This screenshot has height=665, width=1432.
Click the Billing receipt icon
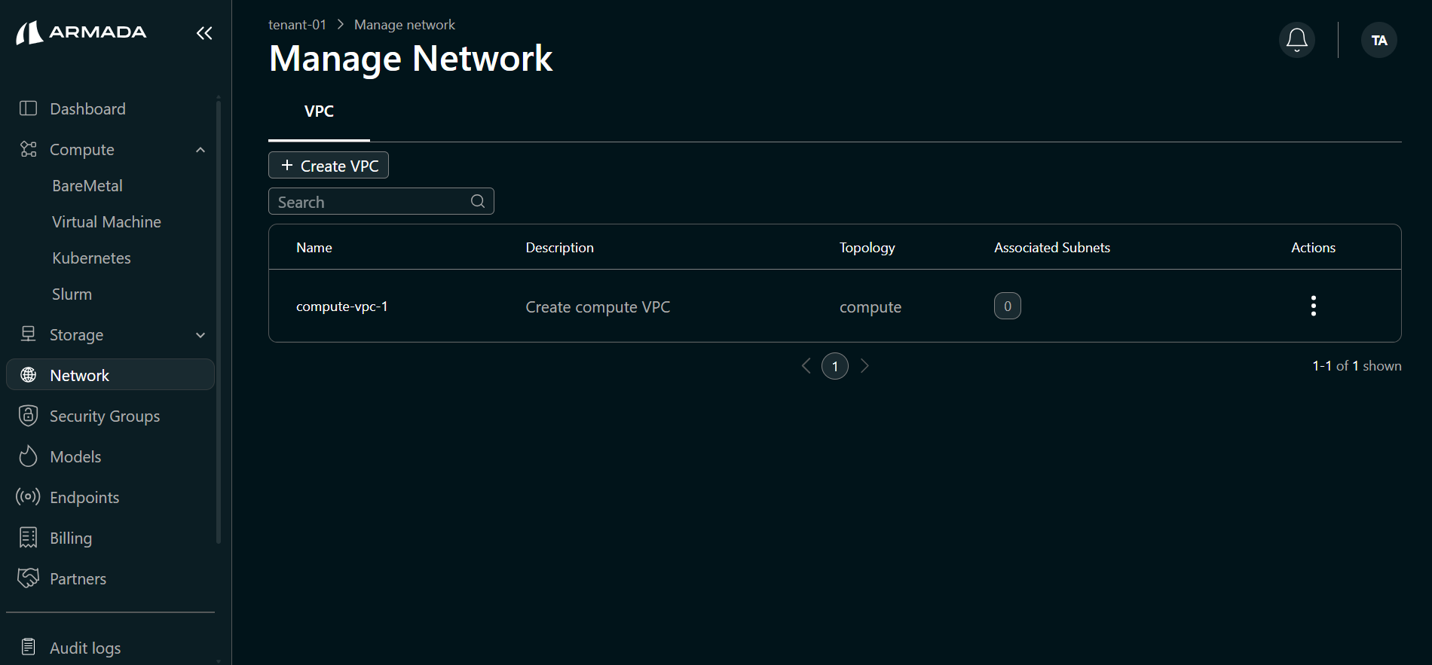28,538
